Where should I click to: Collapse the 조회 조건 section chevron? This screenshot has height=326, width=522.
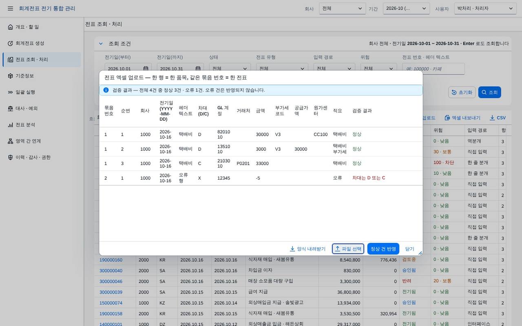pyautogui.click(x=101, y=44)
